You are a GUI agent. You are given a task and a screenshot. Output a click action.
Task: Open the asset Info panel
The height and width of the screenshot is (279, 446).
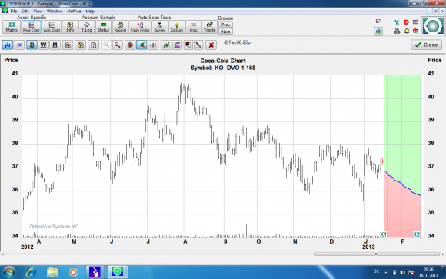pos(70,27)
